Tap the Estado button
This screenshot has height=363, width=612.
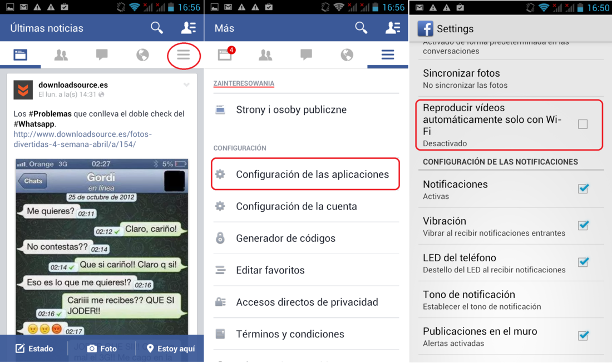click(34, 349)
